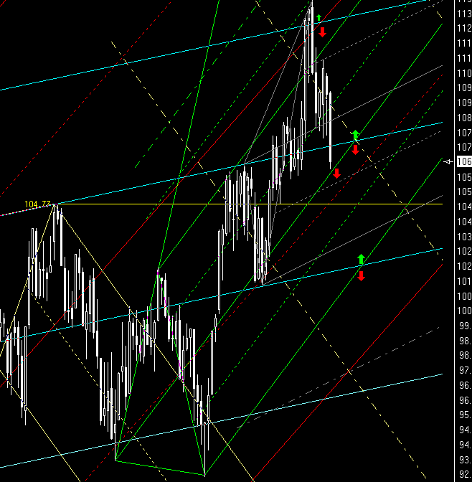Click the 93 label on the price axis

point(466,460)
